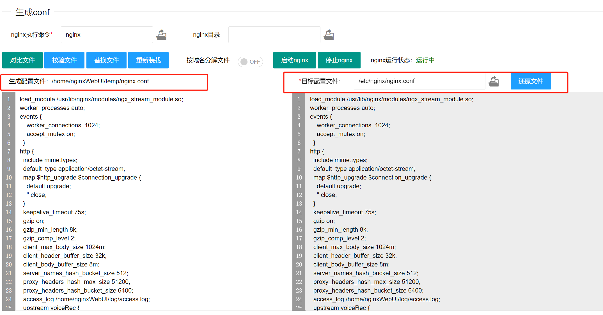This screenshot has width=603, height=315.
Task: Click 校验文件 button
Action: [x=64, y=60]
